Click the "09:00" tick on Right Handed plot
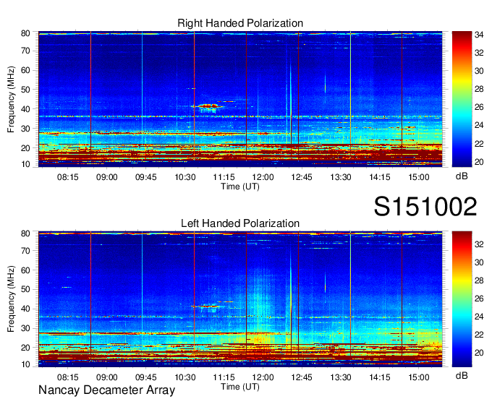This screenshot has width=492, height=399. [x=106, y=177]
